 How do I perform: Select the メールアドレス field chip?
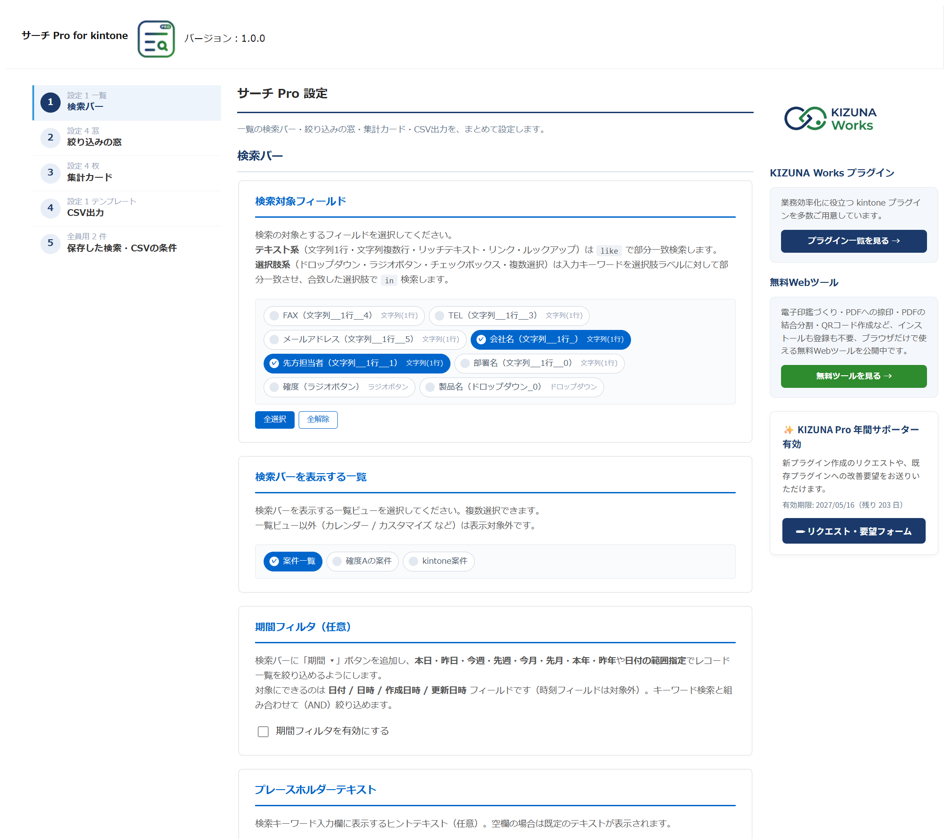point(364,340)
